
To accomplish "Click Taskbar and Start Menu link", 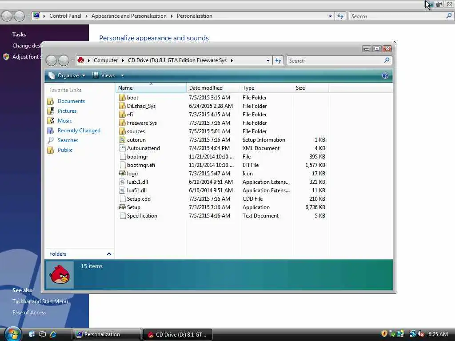I will tap(40, 301).
